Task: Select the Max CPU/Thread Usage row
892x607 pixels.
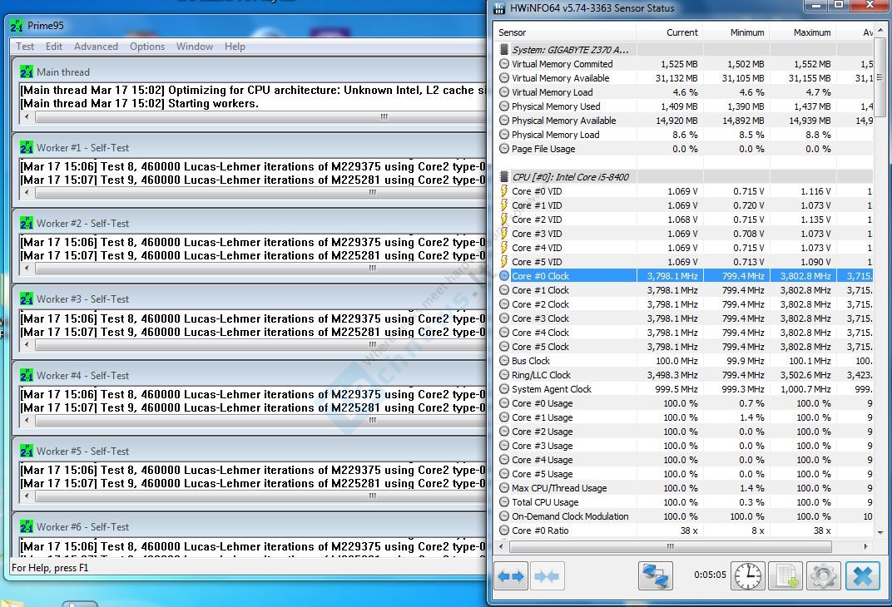Action: (x=683, y=488)
